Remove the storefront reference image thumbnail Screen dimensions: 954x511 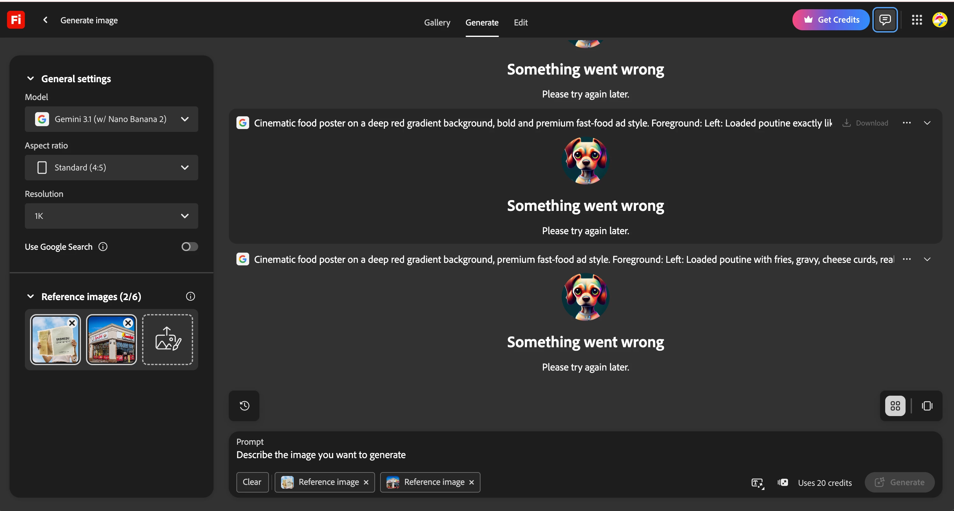click(x=128, y=323)
